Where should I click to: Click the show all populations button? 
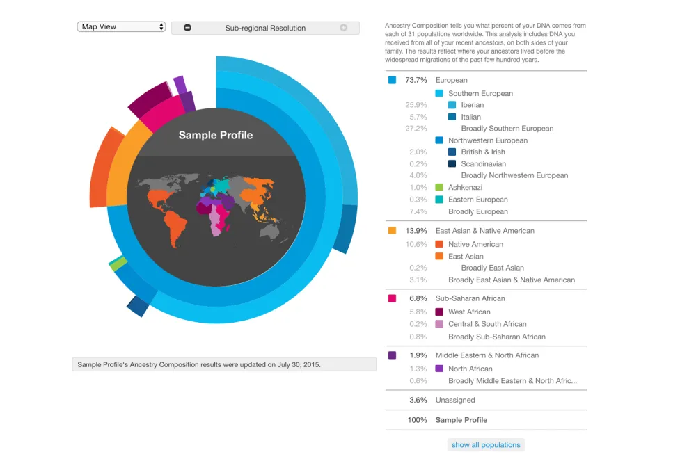[485, 444]
